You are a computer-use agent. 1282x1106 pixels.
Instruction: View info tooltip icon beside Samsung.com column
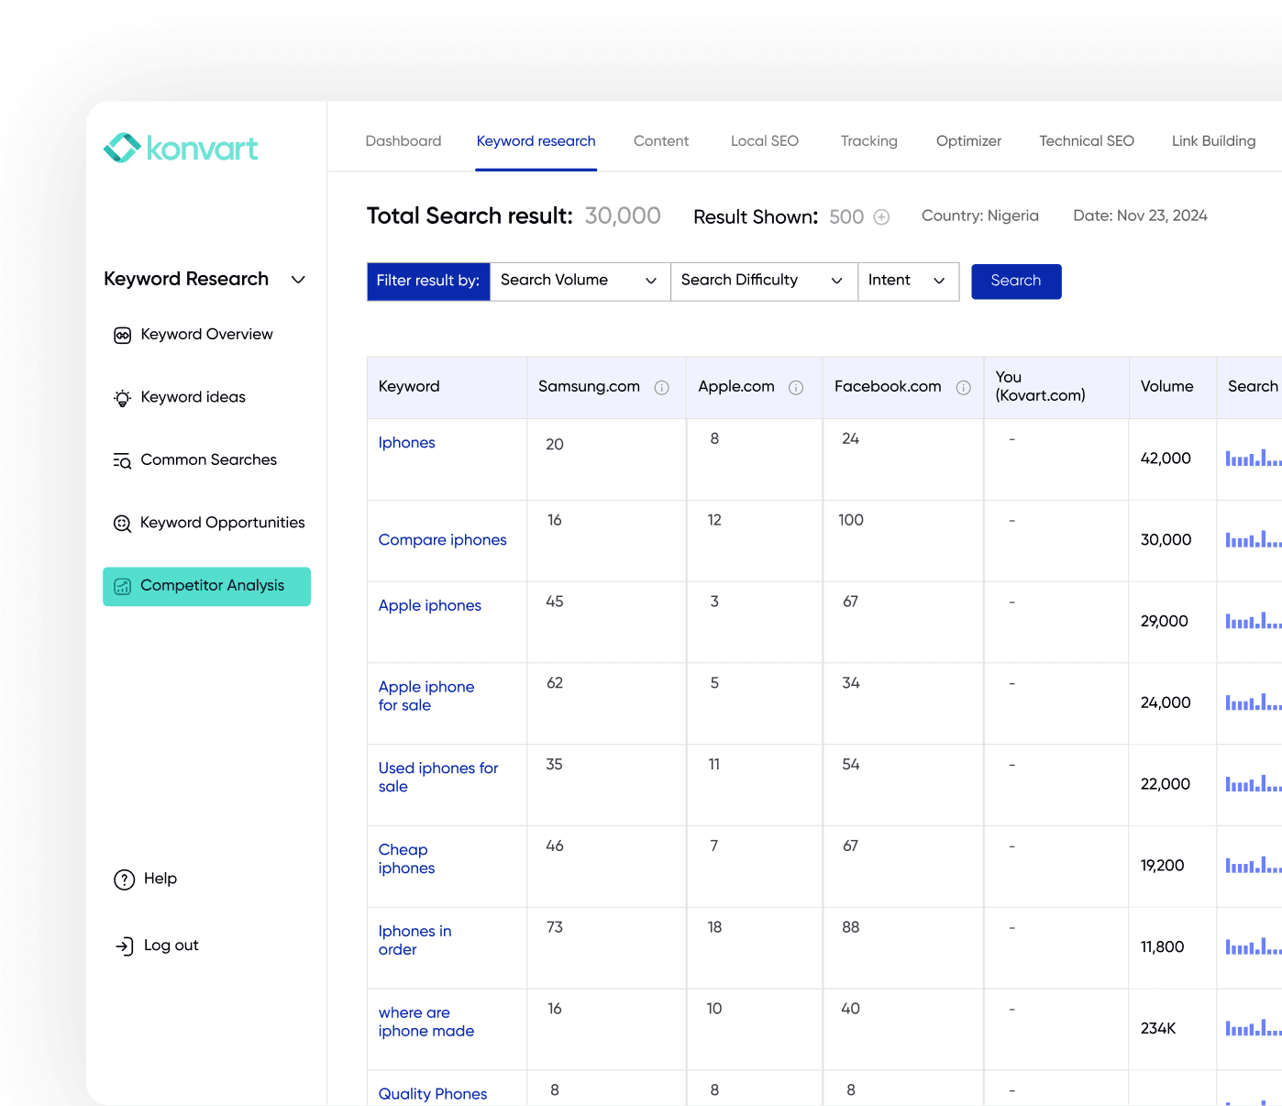(662, 388)
